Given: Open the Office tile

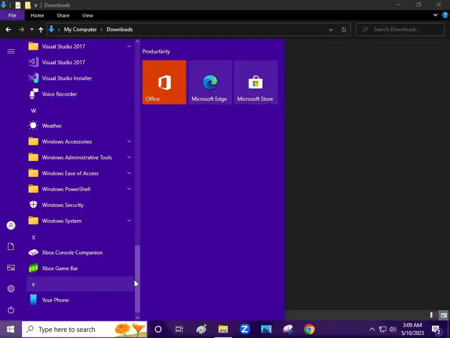Looking at the screenshot, I should click(x=164, y=82).
